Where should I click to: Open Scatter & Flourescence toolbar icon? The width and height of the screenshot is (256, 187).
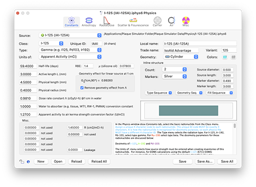tap(133, 20)
